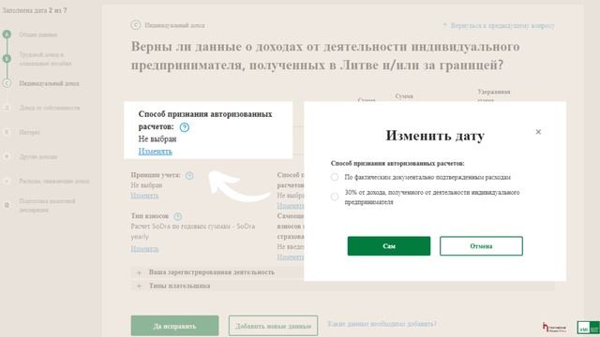Click the green A step circle icon
The height and width of the screenshot is (337, 600).
(x=7, y=35)
